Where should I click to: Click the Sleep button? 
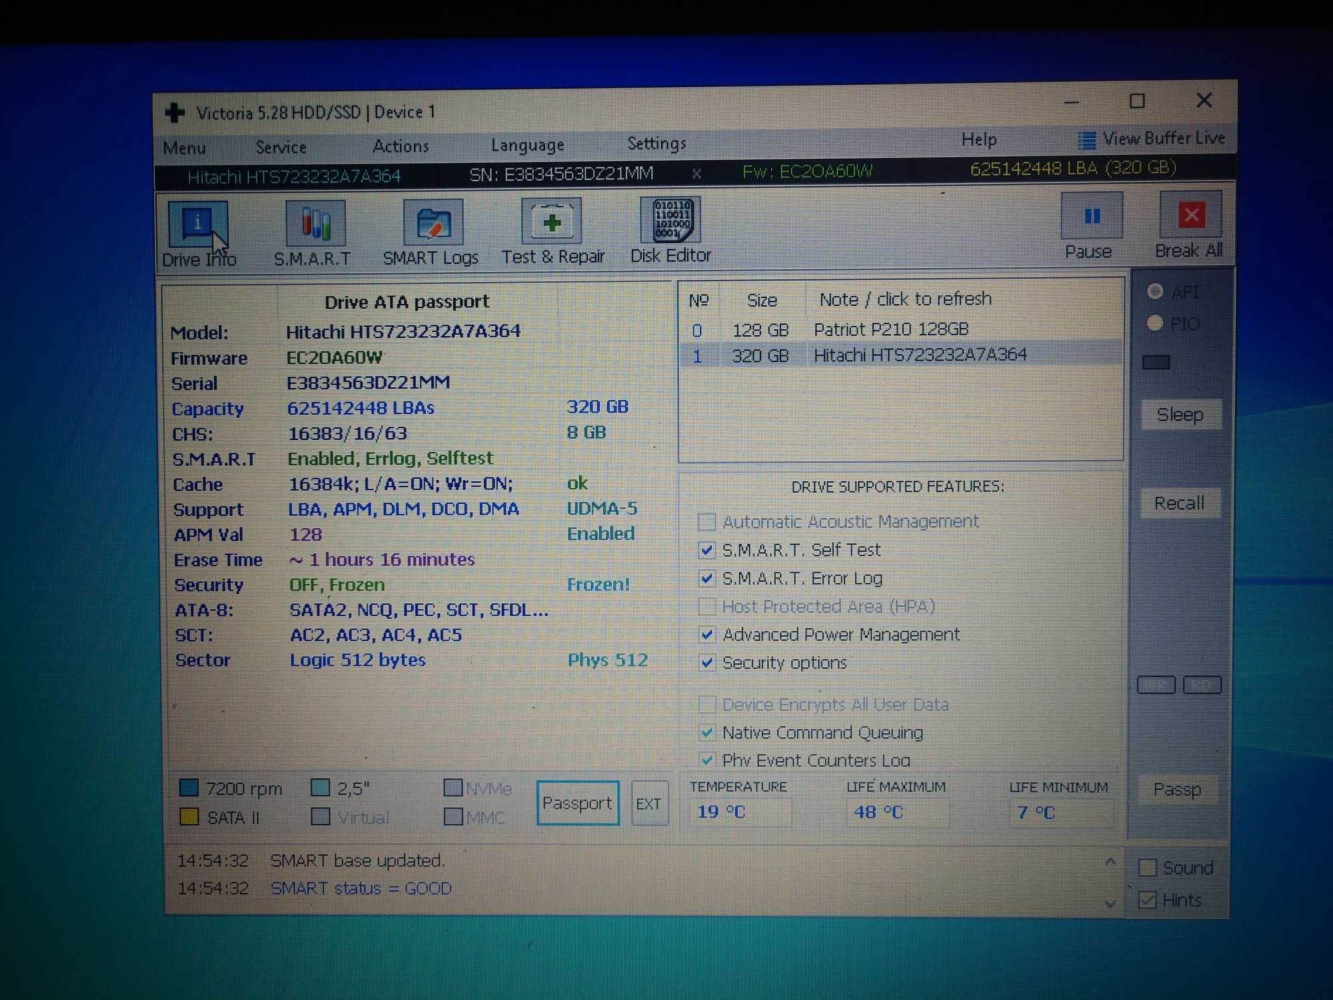1180,415
